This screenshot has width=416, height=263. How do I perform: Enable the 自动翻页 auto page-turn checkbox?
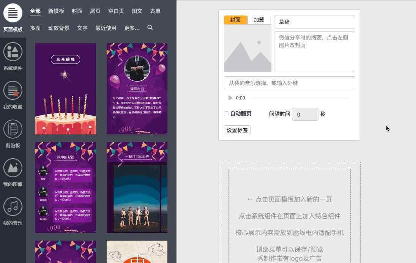pyautogui.click(x=226, y=113)
